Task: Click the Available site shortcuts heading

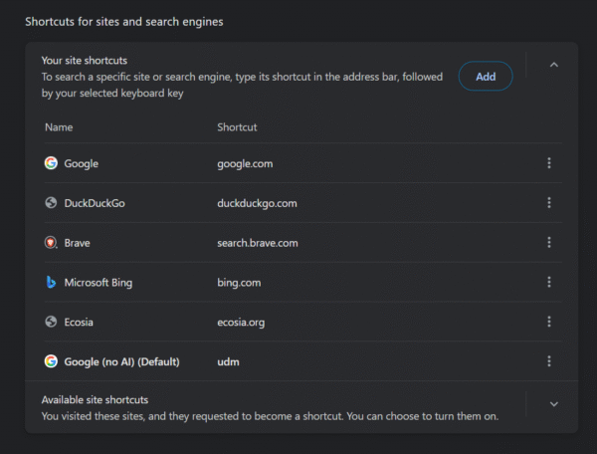Action: click(95, 400)
